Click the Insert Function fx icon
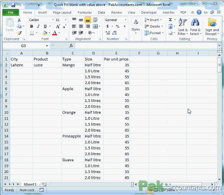This screenshot has height=195, width=224. click(71, 46)
